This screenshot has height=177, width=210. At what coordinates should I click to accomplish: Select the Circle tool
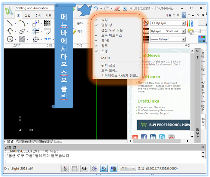pyautogui.click(x=10, y=39)
